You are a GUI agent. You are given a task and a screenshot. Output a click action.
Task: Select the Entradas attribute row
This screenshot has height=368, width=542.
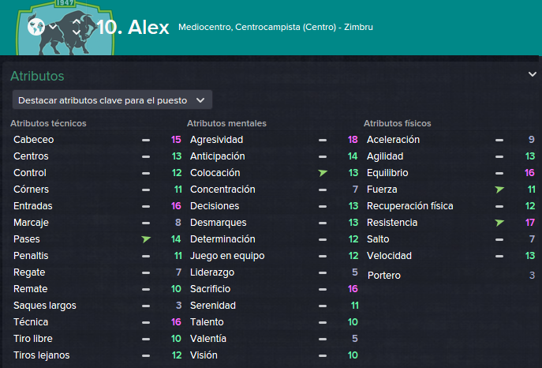click(97, 206)
